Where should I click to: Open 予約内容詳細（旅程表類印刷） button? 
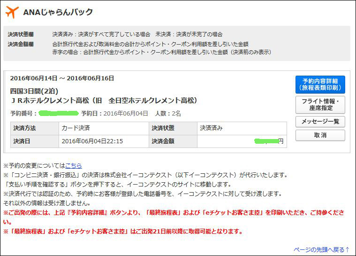point(320,85)
